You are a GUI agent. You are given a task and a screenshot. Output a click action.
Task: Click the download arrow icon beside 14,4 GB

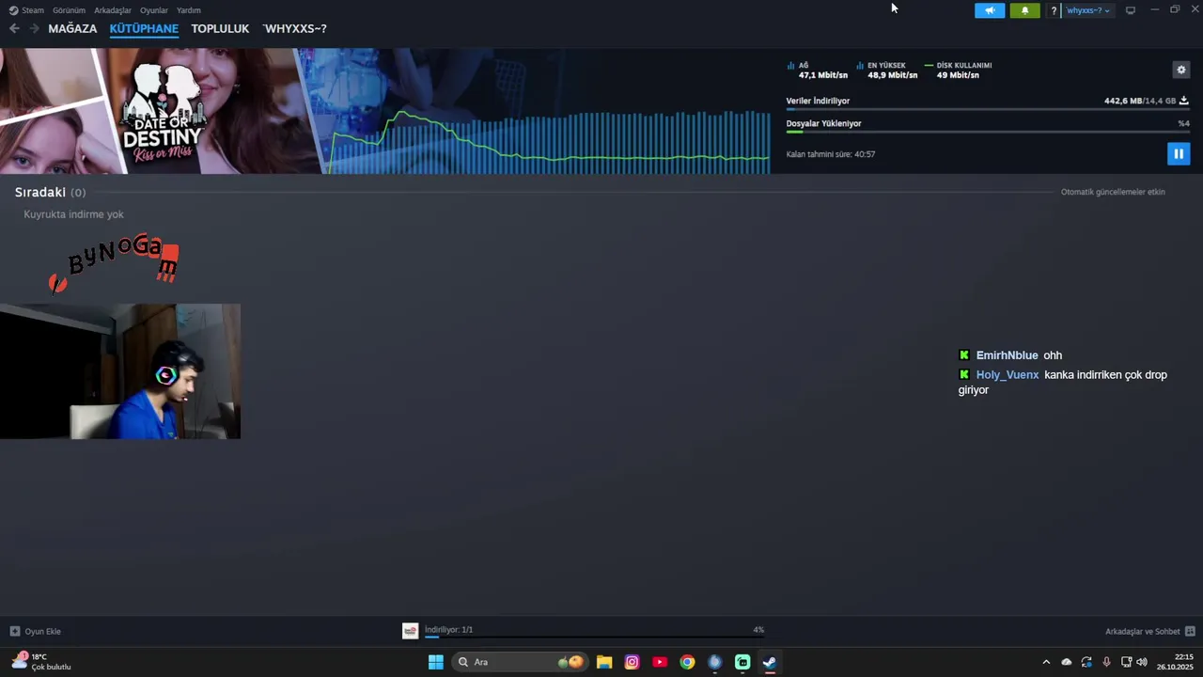pos(1184,101)
